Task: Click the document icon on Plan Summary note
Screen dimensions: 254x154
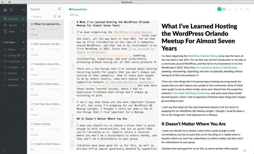Action: [32, 44]
